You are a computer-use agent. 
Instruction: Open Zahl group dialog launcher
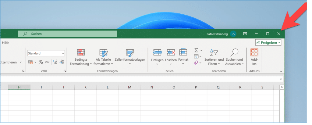tap(65, 71)
